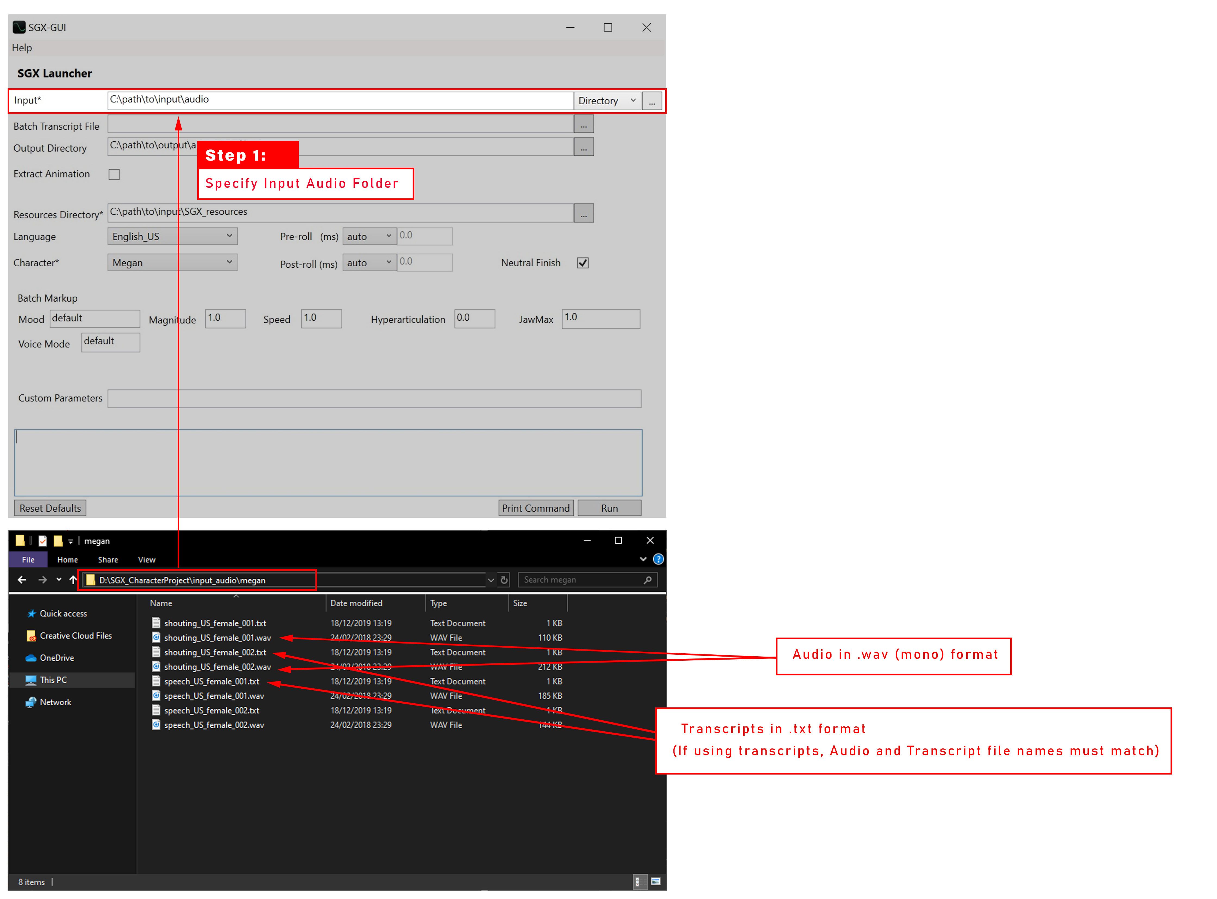This screenshot has width=1217, height=899.
Task: Click the refresh icon beside address bar
Action: [x=504, y=580]
